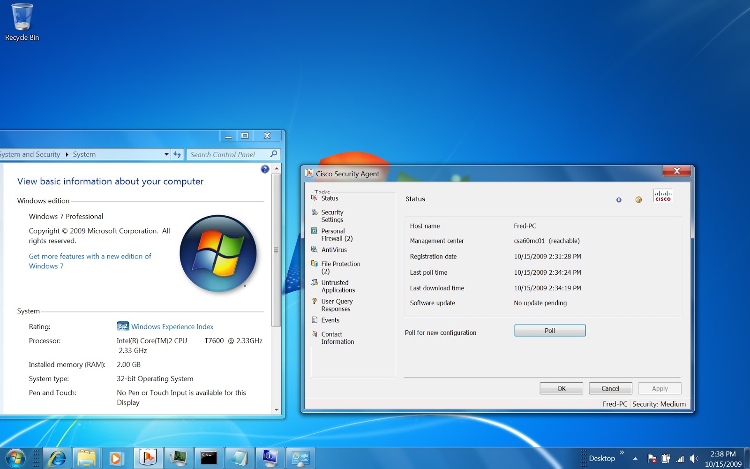Click Cisco Security Agent taskbar button

click(x=148, y=458)
